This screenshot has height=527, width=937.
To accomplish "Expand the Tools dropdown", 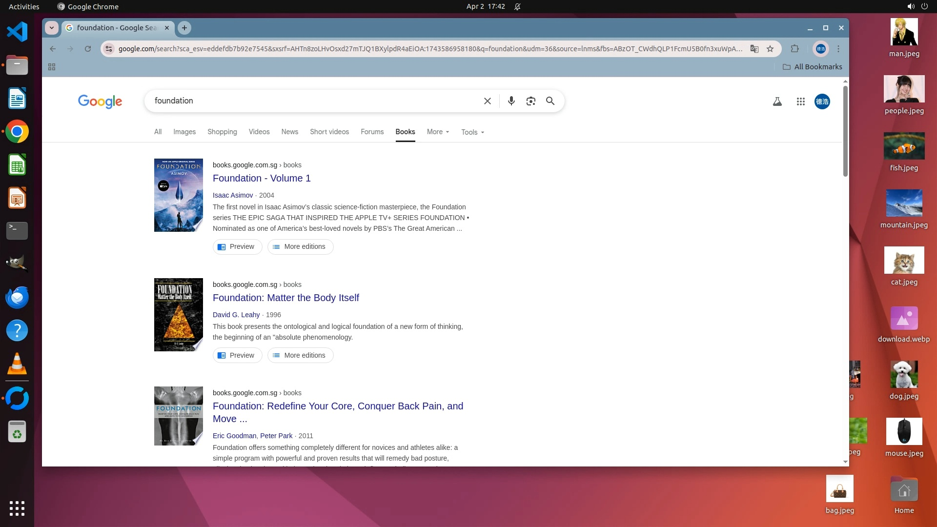I will pyautogui.click(x=472, y=132).
